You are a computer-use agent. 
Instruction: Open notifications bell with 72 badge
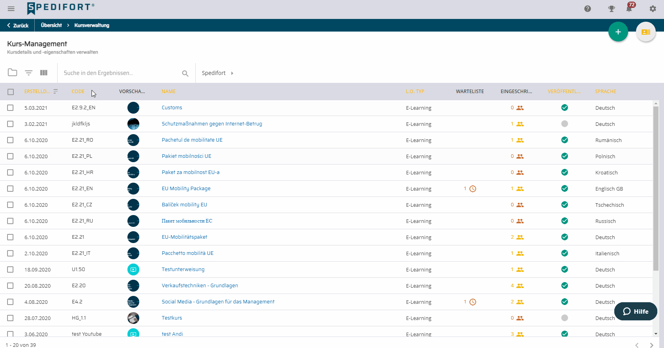pos(630,8)
